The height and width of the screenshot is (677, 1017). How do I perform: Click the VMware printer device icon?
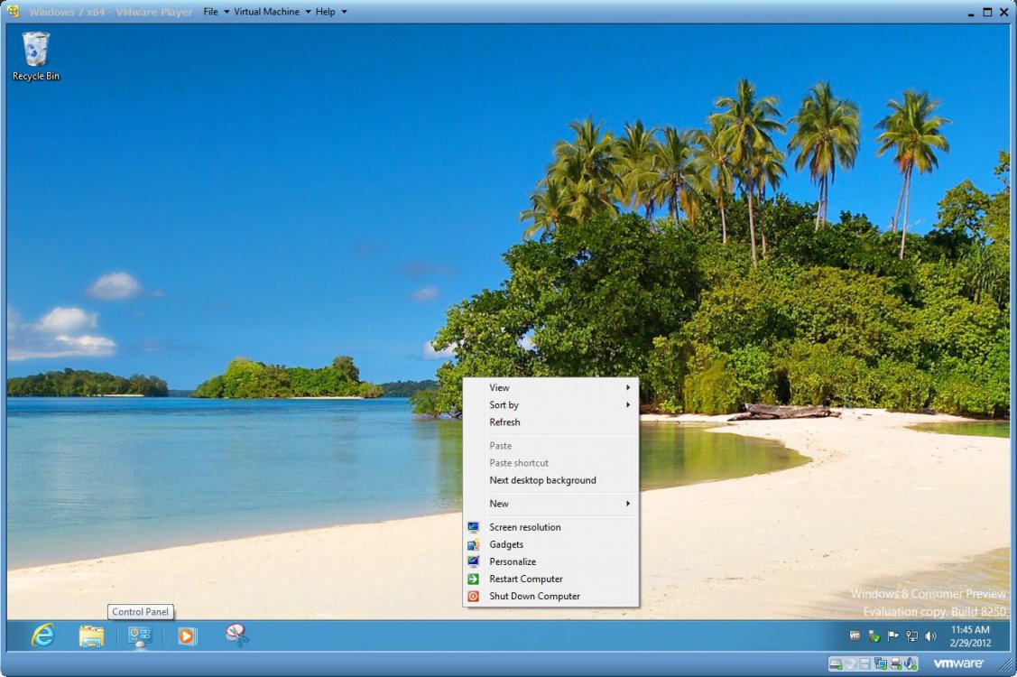tap(895, 663)
